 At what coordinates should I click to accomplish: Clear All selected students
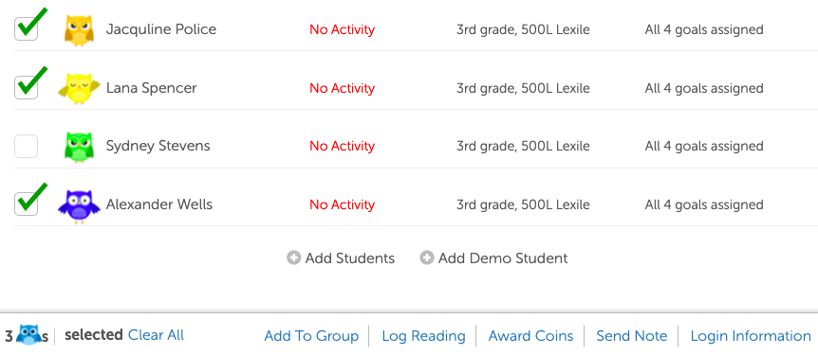[x=156, y=335]
